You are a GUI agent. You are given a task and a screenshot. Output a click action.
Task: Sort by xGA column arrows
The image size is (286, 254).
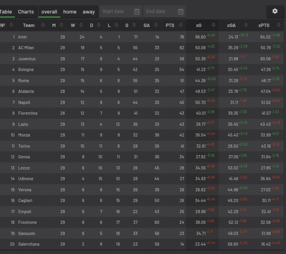click(246, 25)
